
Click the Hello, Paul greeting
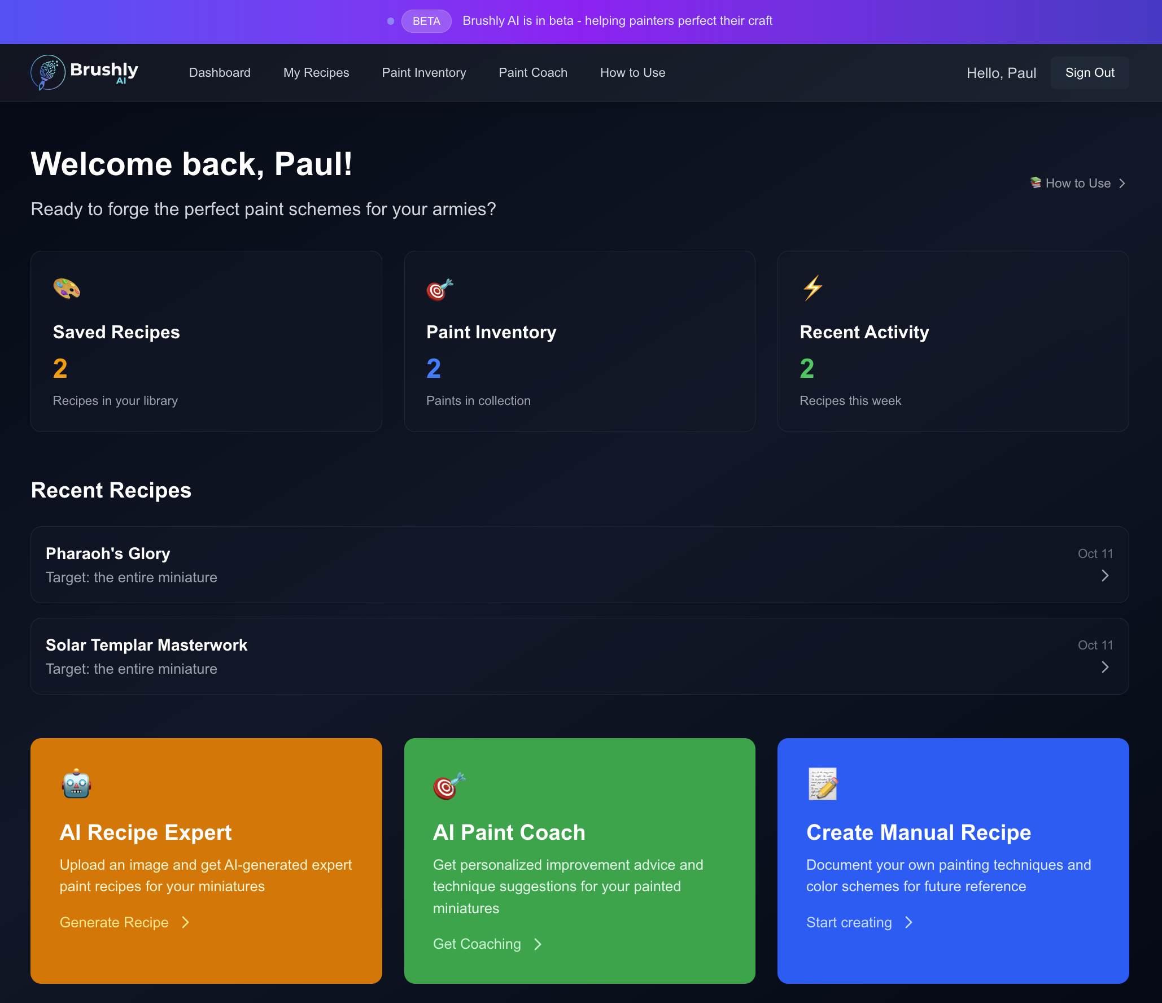pos(1001,73)
